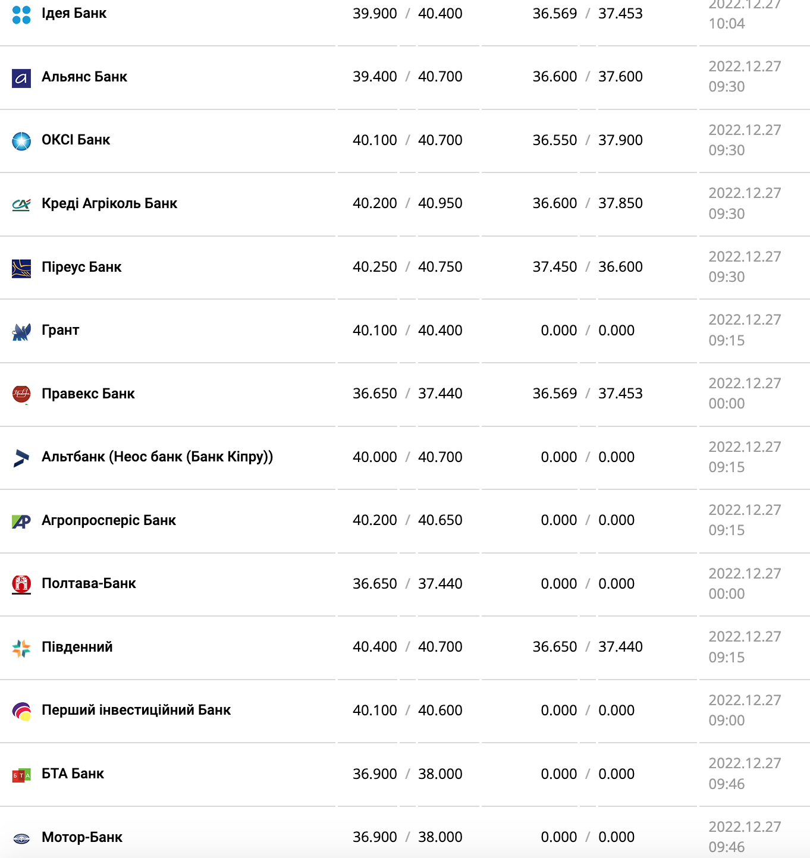Image resolution: width=810 pixels, height=858 pixels.
Task: Click the Південний star logo
Action: [x=21, y=648]
